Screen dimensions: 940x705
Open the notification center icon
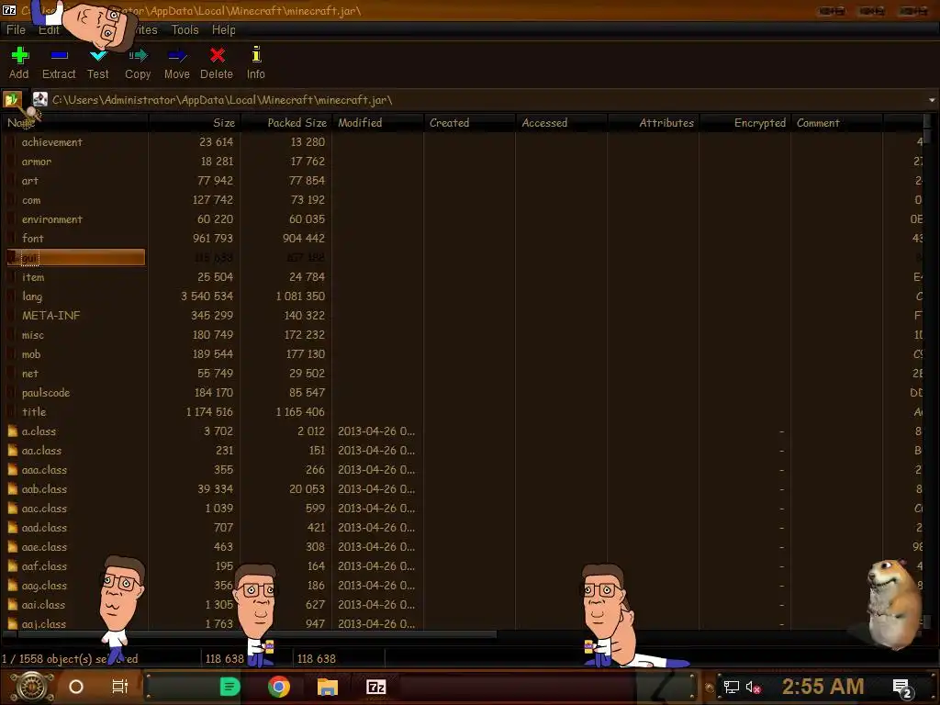coord(902,688)
